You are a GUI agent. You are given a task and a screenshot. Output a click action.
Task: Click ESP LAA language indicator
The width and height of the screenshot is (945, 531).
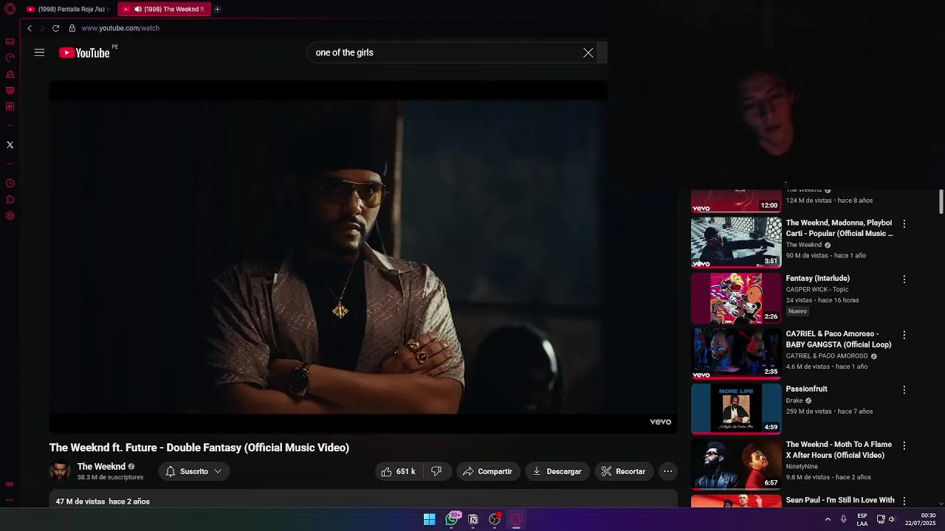(x=862, y=519)
